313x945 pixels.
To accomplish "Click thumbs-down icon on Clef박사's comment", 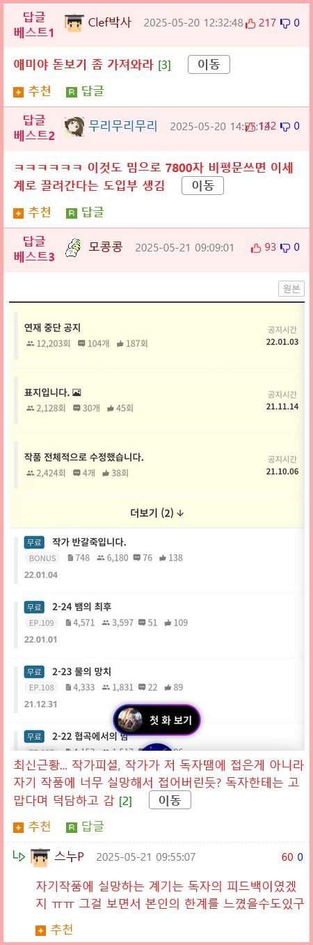I will pos(285,23).
